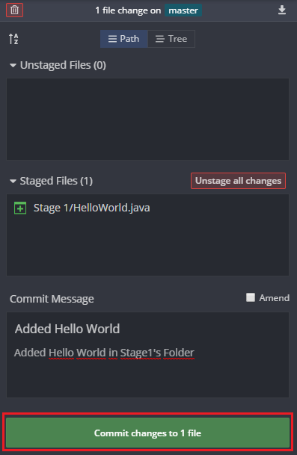Collapse the Staged Files section arrow
This screenshot has height=455, width=297.
pyautogui.click(x=13, y=182)
